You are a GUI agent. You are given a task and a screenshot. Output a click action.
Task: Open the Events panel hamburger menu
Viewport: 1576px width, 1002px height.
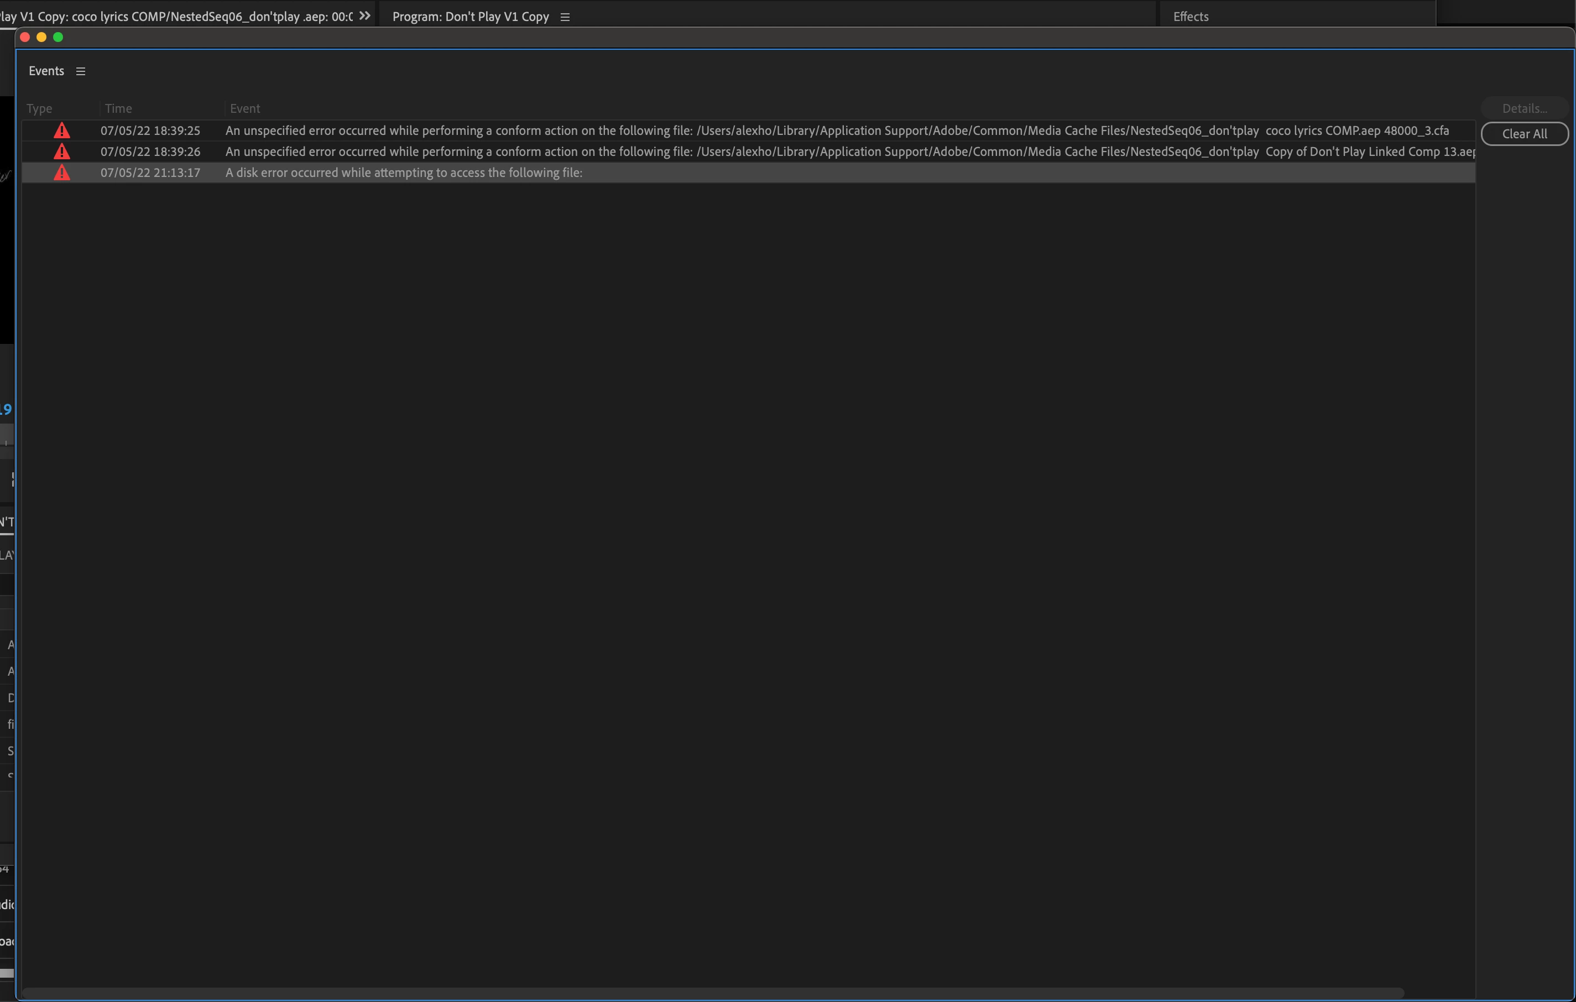(81, 71)
